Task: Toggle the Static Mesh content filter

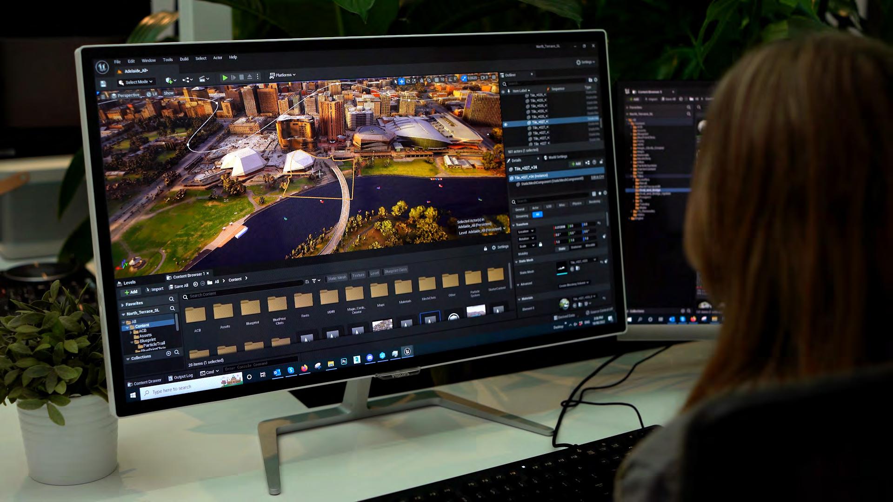Action: pos(337,277)
